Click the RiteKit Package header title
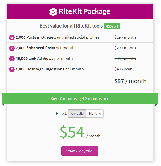Screen dimensions: 161x166 pyautogui.click(x=85, y=11)
